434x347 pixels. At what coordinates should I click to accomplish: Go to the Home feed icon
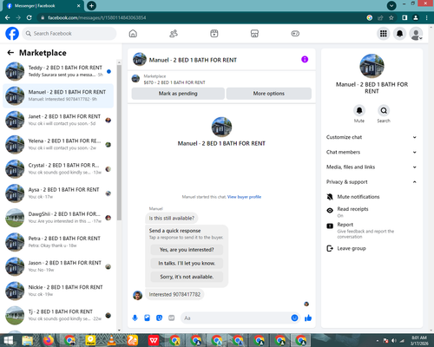[133, 34]
